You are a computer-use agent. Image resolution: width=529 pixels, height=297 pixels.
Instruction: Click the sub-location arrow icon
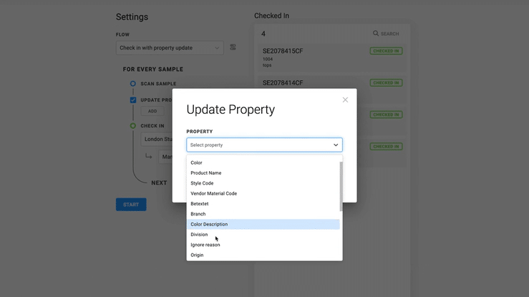[x=148, y=157]
